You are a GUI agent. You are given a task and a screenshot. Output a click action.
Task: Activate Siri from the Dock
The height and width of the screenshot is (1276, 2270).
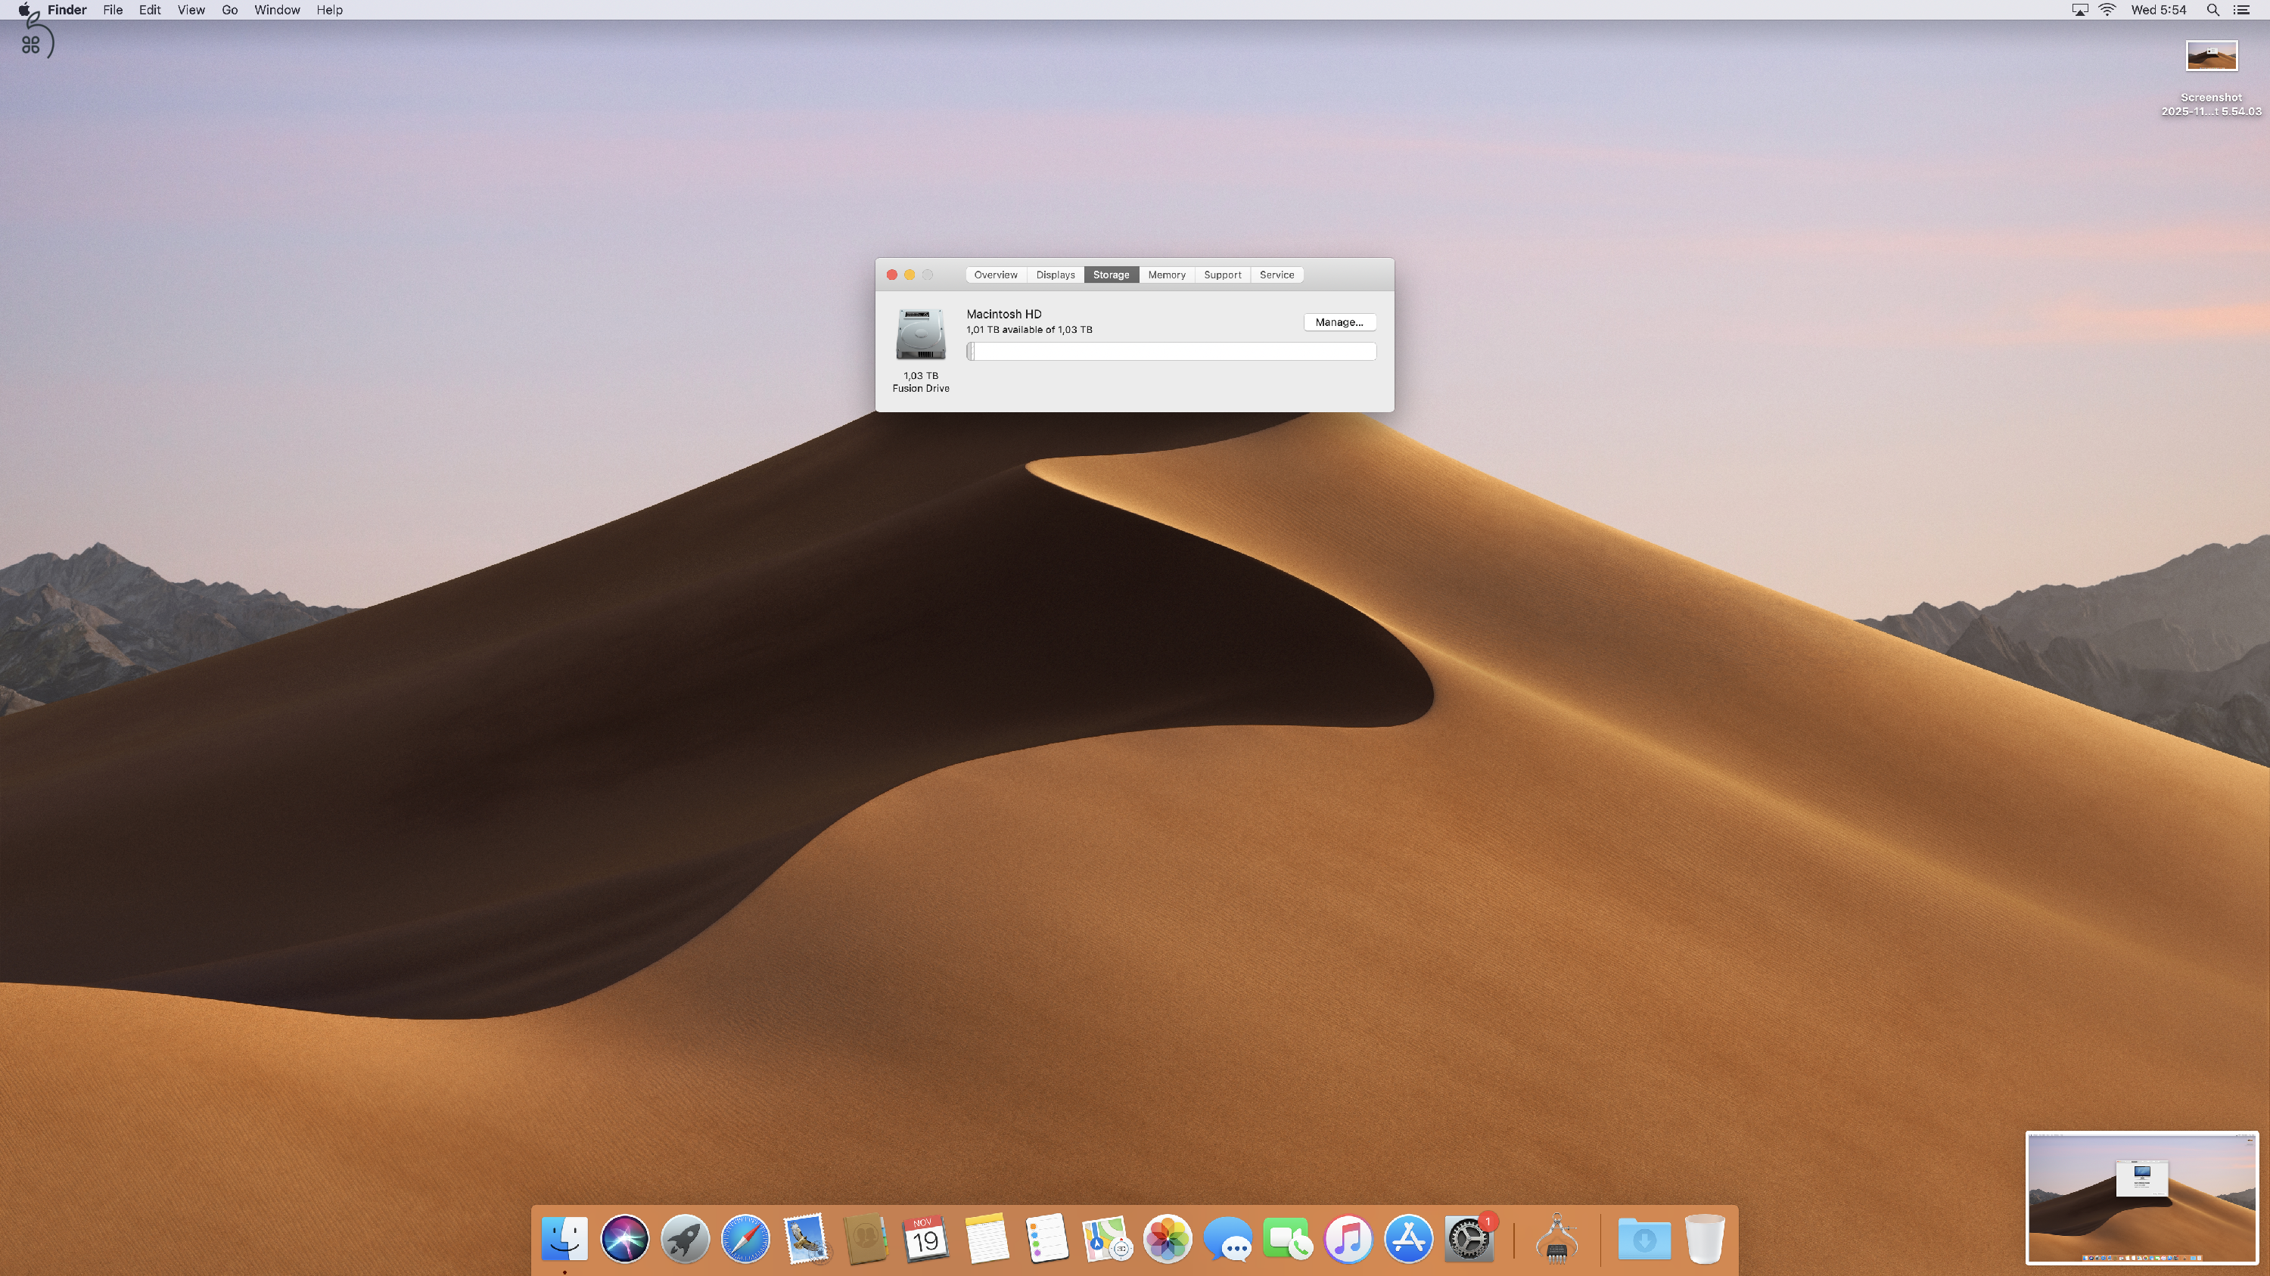click(x=624, y=1238)
